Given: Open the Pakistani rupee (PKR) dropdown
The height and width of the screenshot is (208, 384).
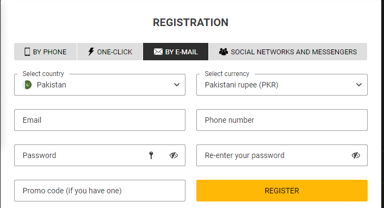Looking at the screenshot, I should (282, 85).
